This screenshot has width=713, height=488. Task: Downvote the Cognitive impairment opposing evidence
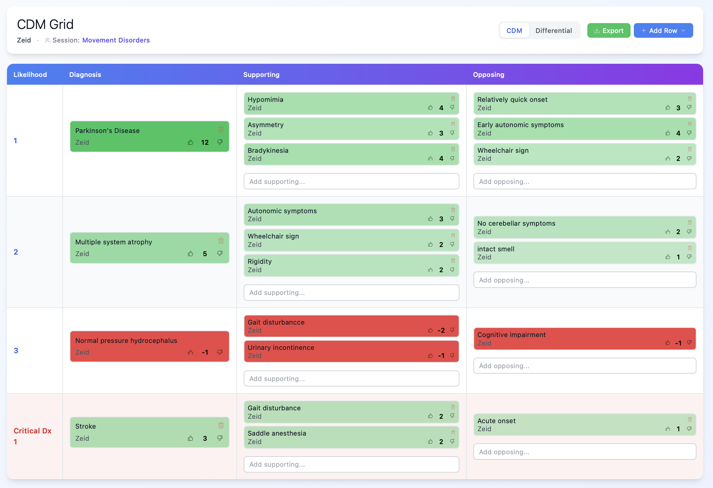[x=689, y=343]
